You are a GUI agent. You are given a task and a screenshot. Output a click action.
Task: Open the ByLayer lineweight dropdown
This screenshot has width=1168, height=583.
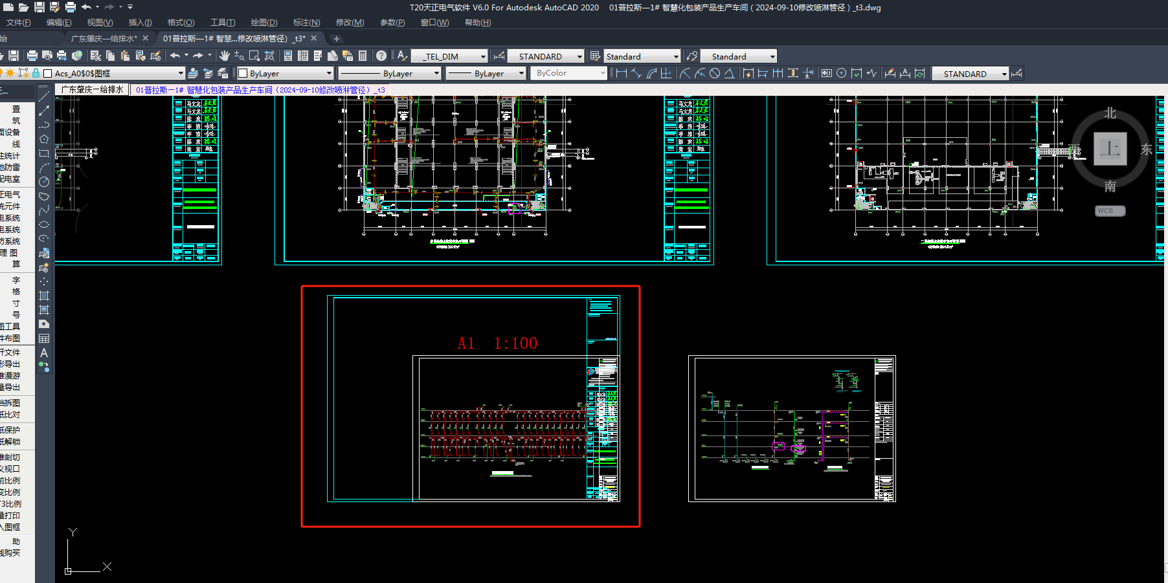click(521, 73)
